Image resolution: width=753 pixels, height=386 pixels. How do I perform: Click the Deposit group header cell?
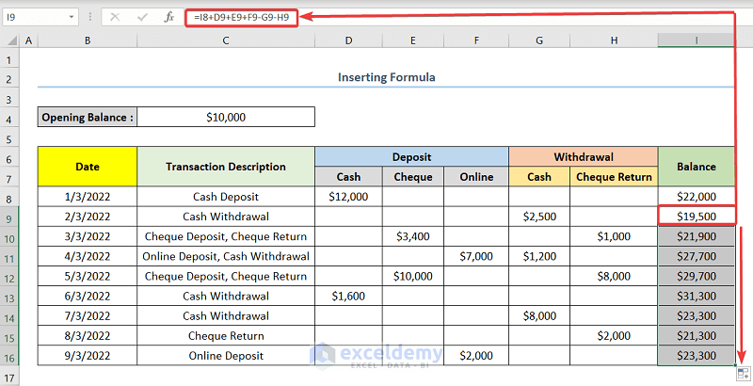[411, 157]
